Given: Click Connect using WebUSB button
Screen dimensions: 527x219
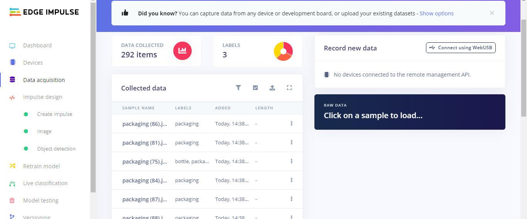Looking at the screenshot, I should [x=461, y=48].
